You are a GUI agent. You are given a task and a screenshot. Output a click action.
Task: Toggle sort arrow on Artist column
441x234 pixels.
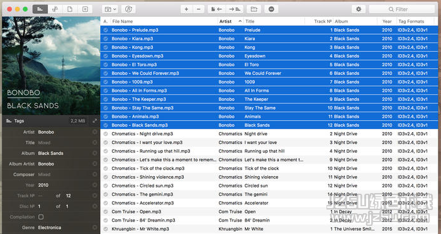click(x=240, y=21)
